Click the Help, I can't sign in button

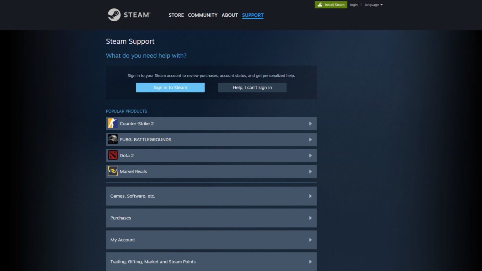tap(252, 88)
